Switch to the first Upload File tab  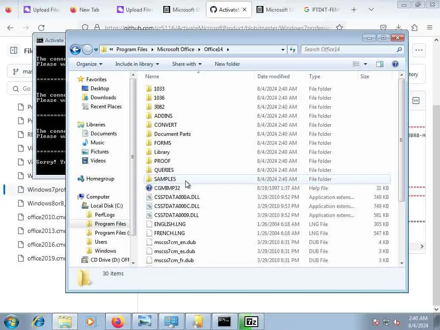click(41, 10)
